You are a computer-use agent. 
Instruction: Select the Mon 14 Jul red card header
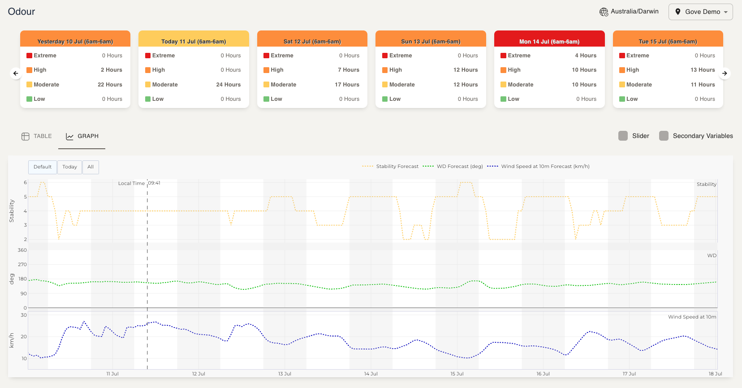(x=549, y=41)
